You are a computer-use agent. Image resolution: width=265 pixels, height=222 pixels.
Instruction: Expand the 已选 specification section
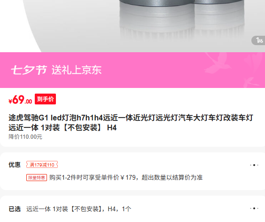[132, 209]
